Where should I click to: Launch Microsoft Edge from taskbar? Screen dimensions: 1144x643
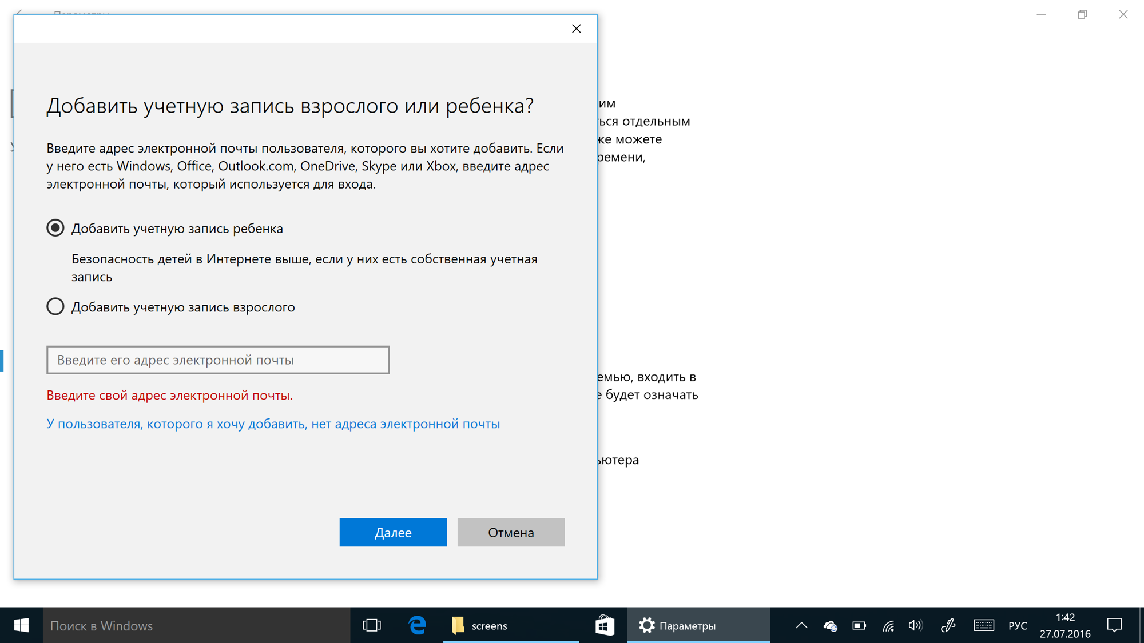point(418,625)
